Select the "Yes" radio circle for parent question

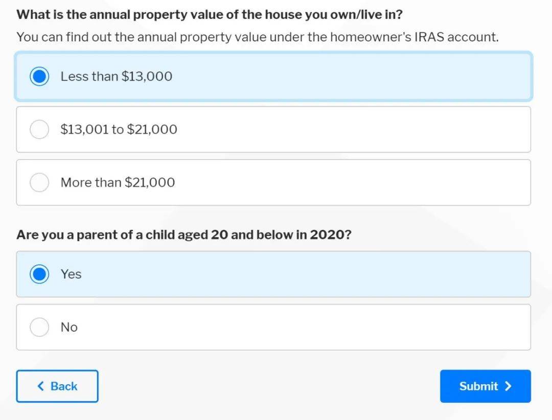pos(39,274)
